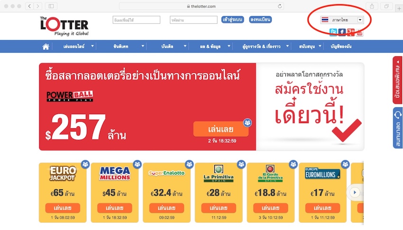Expand the ซินดิเคท menu arrow

pyautogui.click(x=143, y=46)
